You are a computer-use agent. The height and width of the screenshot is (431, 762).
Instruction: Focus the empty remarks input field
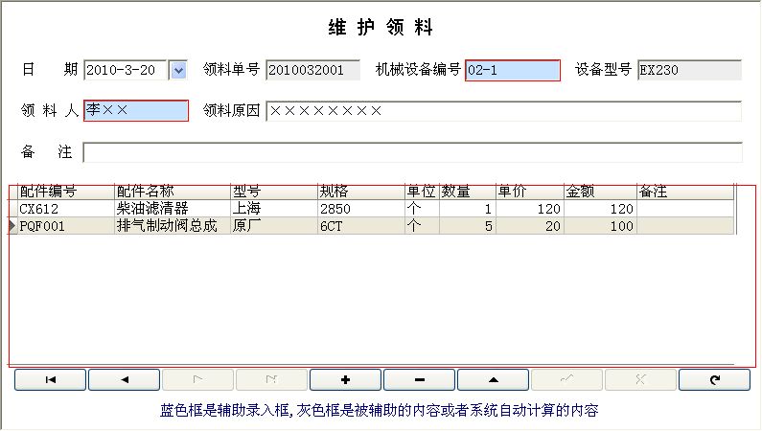[412, 152]
